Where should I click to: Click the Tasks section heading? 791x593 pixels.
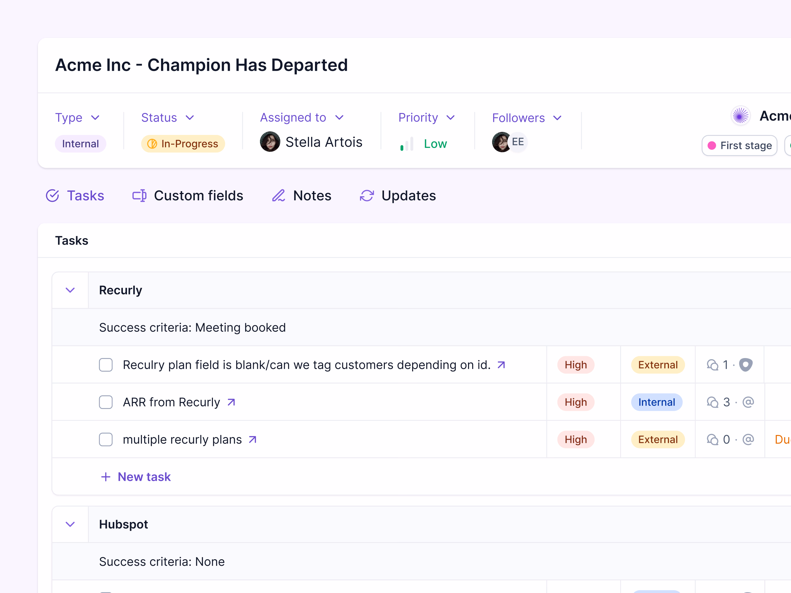[x=72, y=241]
